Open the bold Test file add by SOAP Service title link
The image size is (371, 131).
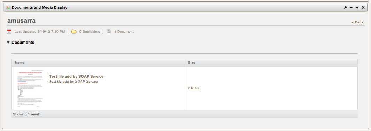click(x=76, y=76)
